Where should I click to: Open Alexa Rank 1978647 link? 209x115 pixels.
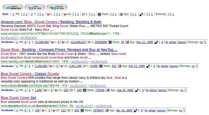98,111
